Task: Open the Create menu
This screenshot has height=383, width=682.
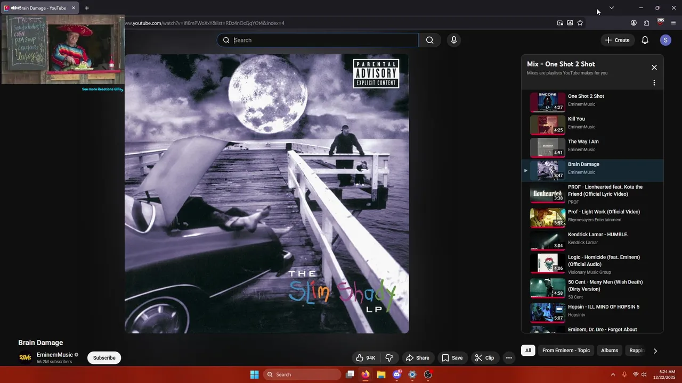Action: [x=617, y=40]
